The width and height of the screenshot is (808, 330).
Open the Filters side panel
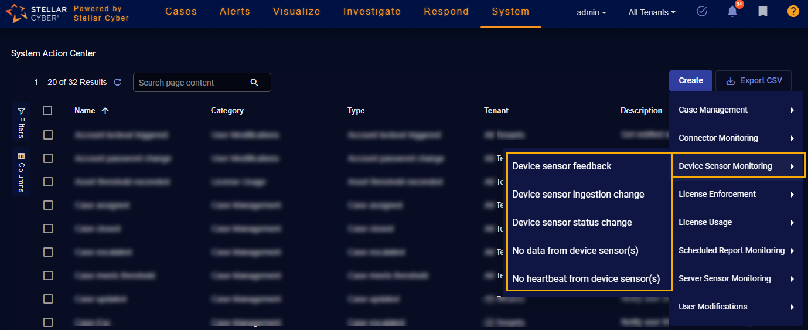pos(21,123)
